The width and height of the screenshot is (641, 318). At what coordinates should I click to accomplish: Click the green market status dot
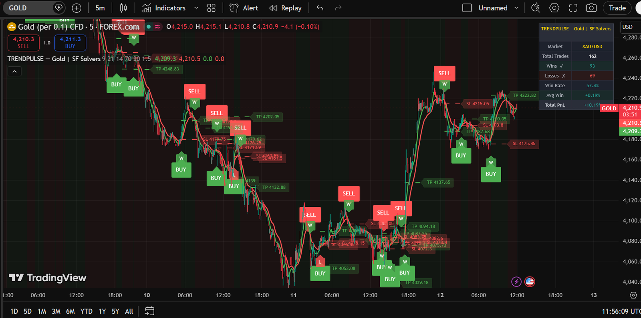point(149,27)
